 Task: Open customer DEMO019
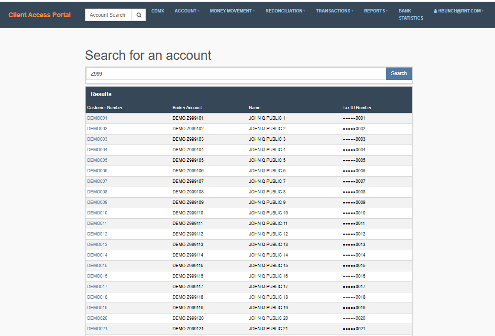(x=97, y=308)
